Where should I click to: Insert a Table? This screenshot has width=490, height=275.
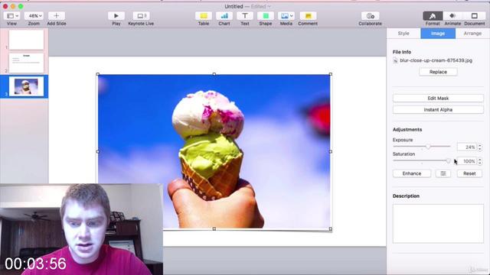[204, 16]
